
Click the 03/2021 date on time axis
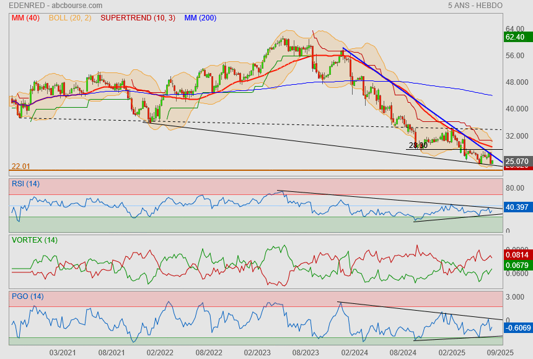pyautogui.click(x=62, y=352)
